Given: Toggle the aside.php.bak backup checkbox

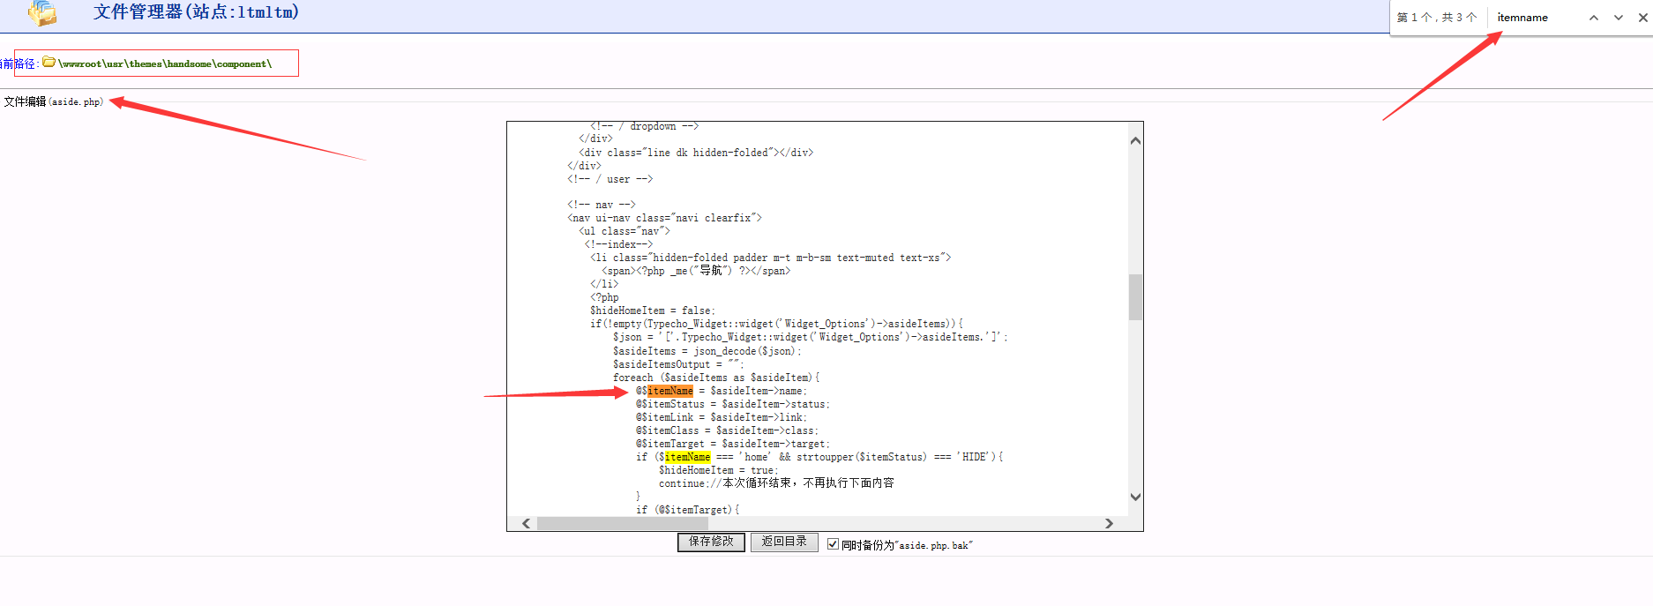Looking at the screenshot, I should pyautogui.click(x=833, y=544).
